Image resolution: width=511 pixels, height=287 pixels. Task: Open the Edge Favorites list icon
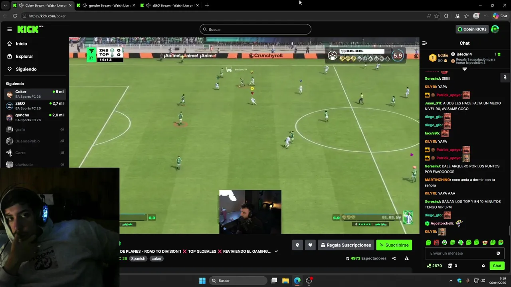click(x=466, y=16)
